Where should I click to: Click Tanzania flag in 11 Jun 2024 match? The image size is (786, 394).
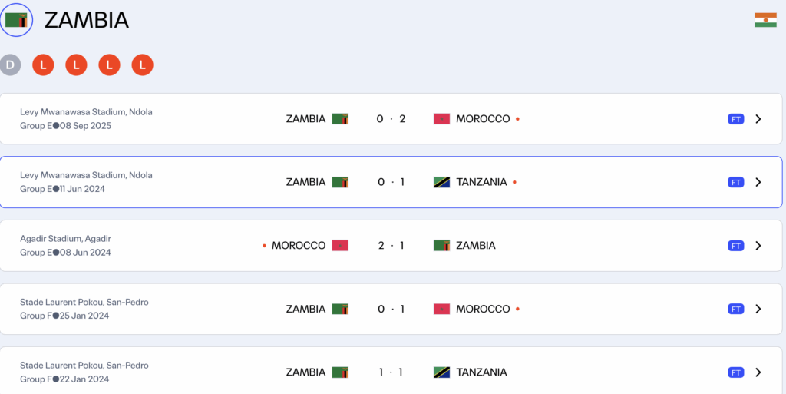[441, 182]
